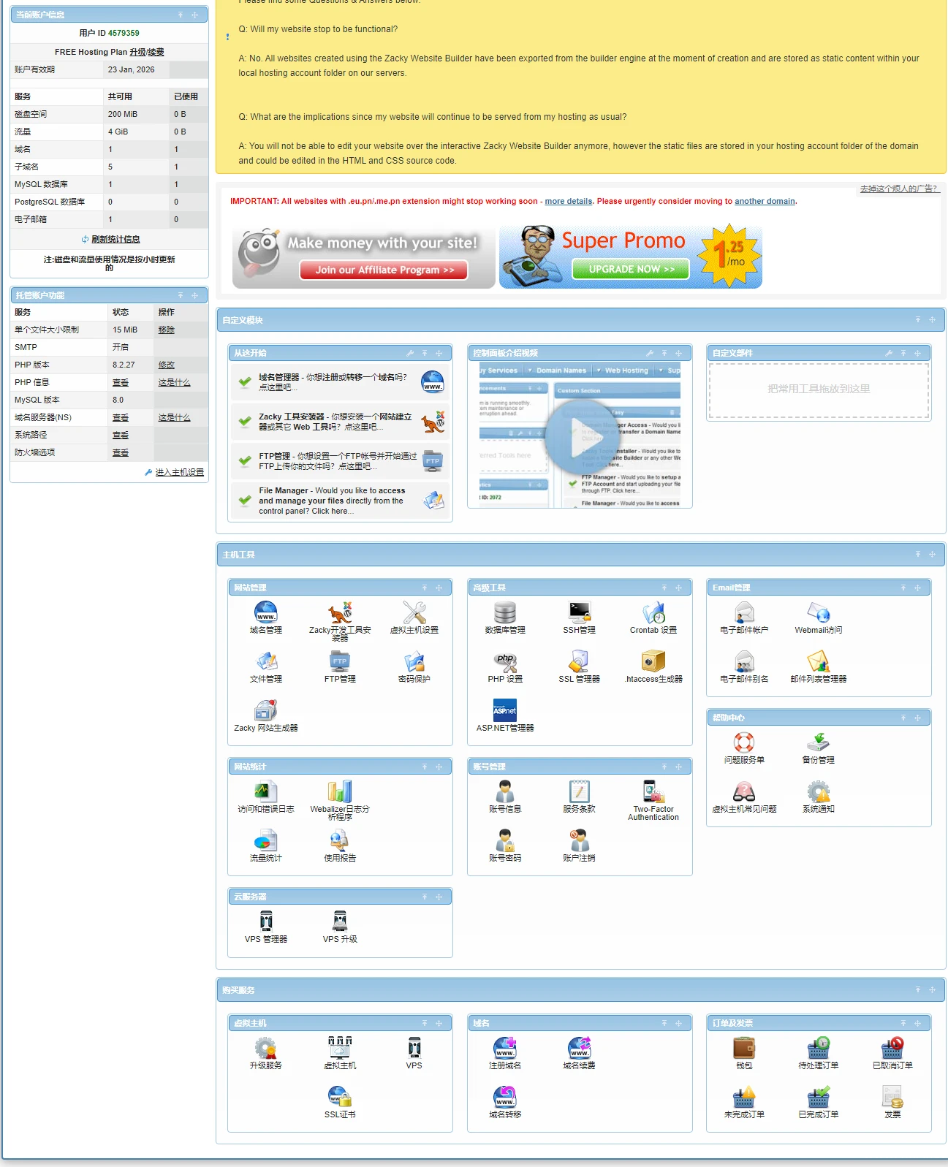Open the .htaccess生成器 icon

[x=653, y=662]
